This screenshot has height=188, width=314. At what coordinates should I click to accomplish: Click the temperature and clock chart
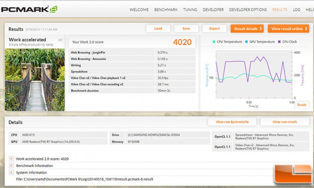(x=254, y=74)
